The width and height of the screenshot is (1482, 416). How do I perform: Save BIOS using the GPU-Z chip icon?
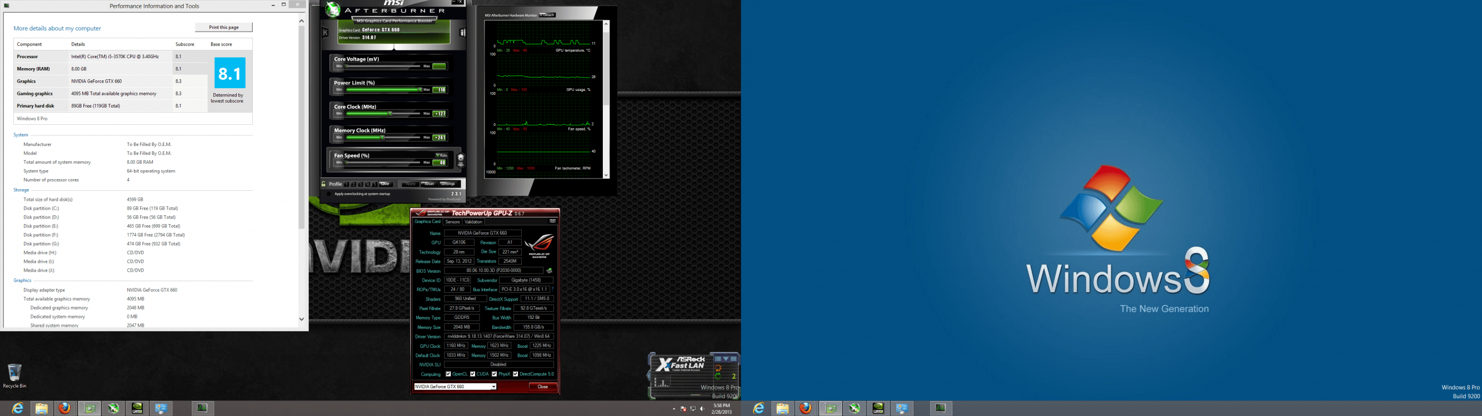click(550, 271)
